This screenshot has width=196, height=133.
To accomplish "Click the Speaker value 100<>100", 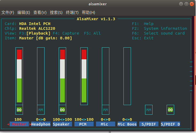I will [62, 119].
